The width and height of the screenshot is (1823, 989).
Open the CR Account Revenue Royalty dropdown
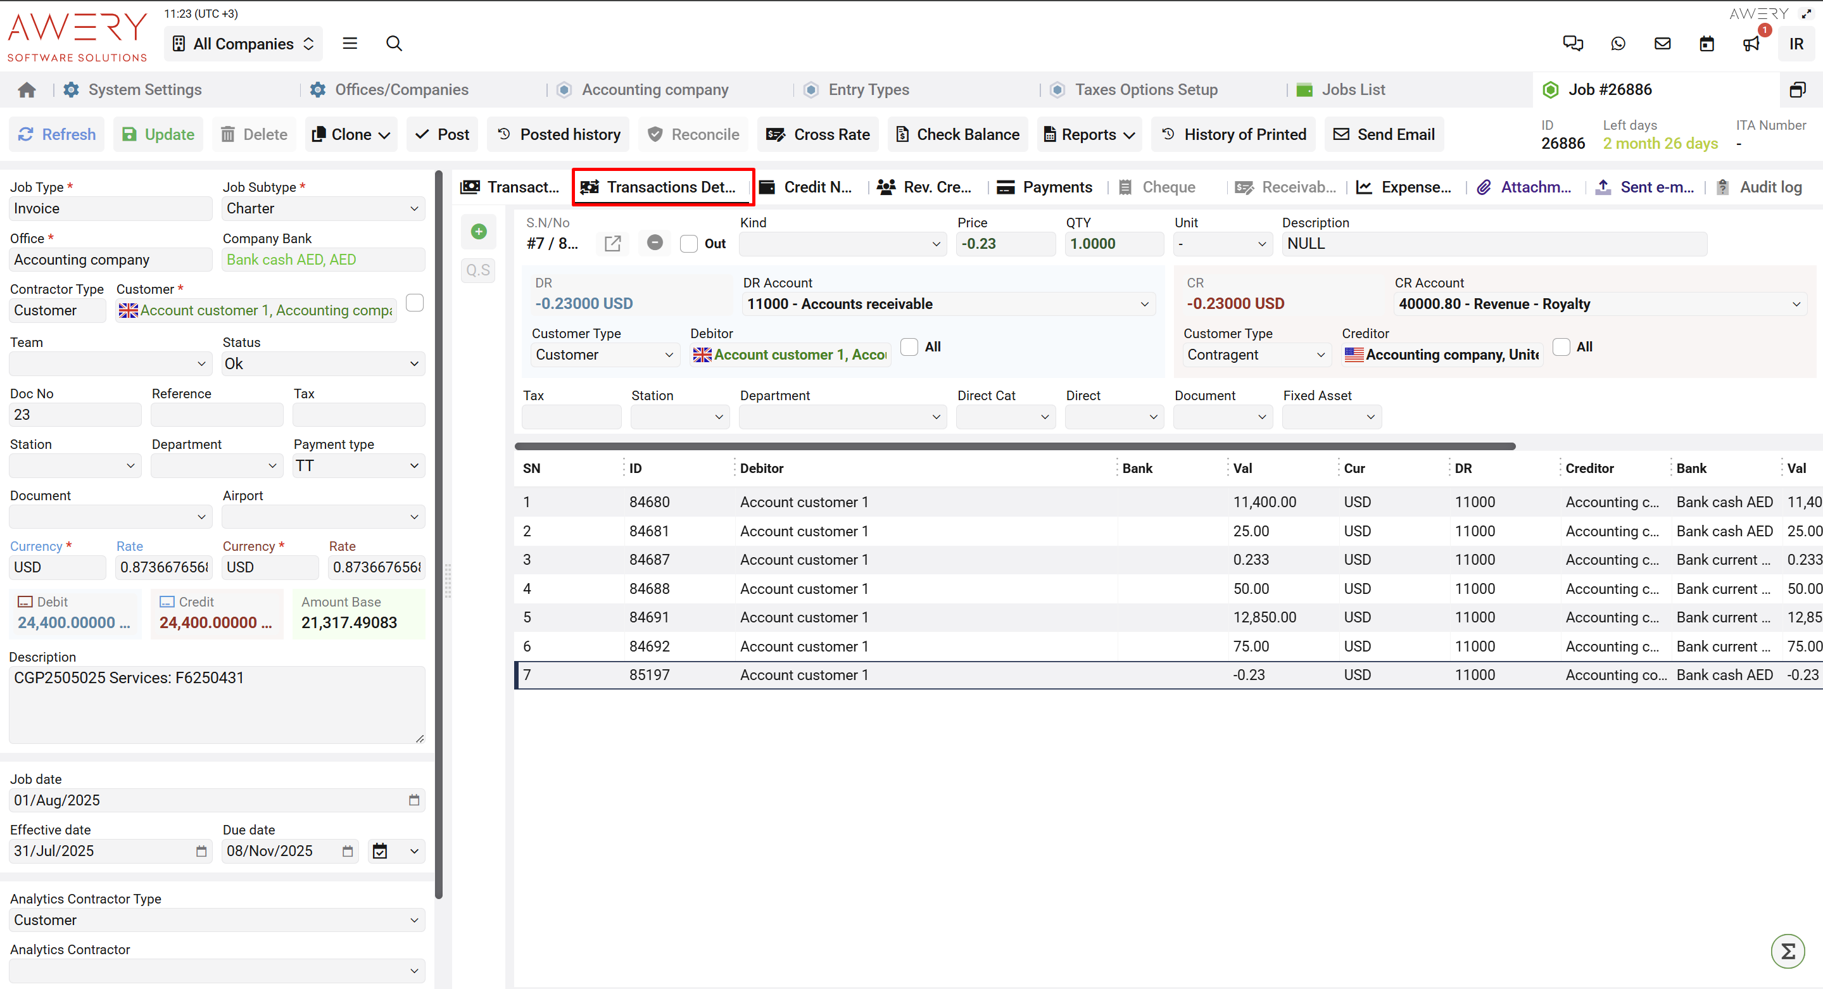pyautogui.click(x=1601, y=304)
